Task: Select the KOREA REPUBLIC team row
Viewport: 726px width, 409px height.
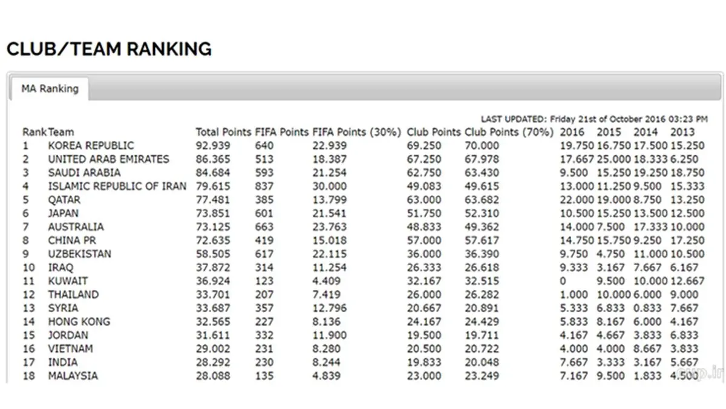Action: (x=91, y=146)
